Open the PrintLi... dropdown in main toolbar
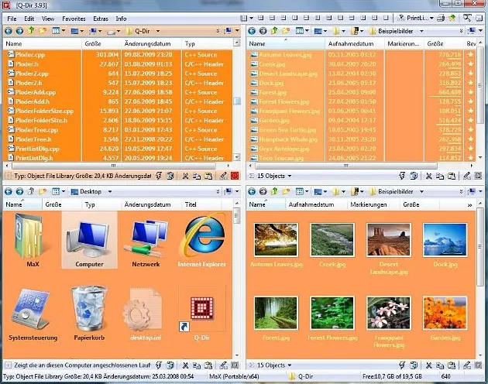 431,19
